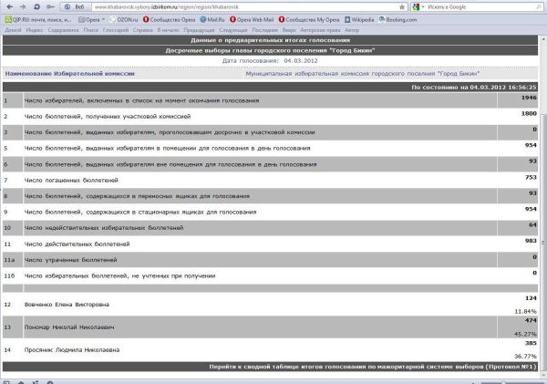Click the browser Back arrow button
Screen dimensions: 547x384
(7, 6)
